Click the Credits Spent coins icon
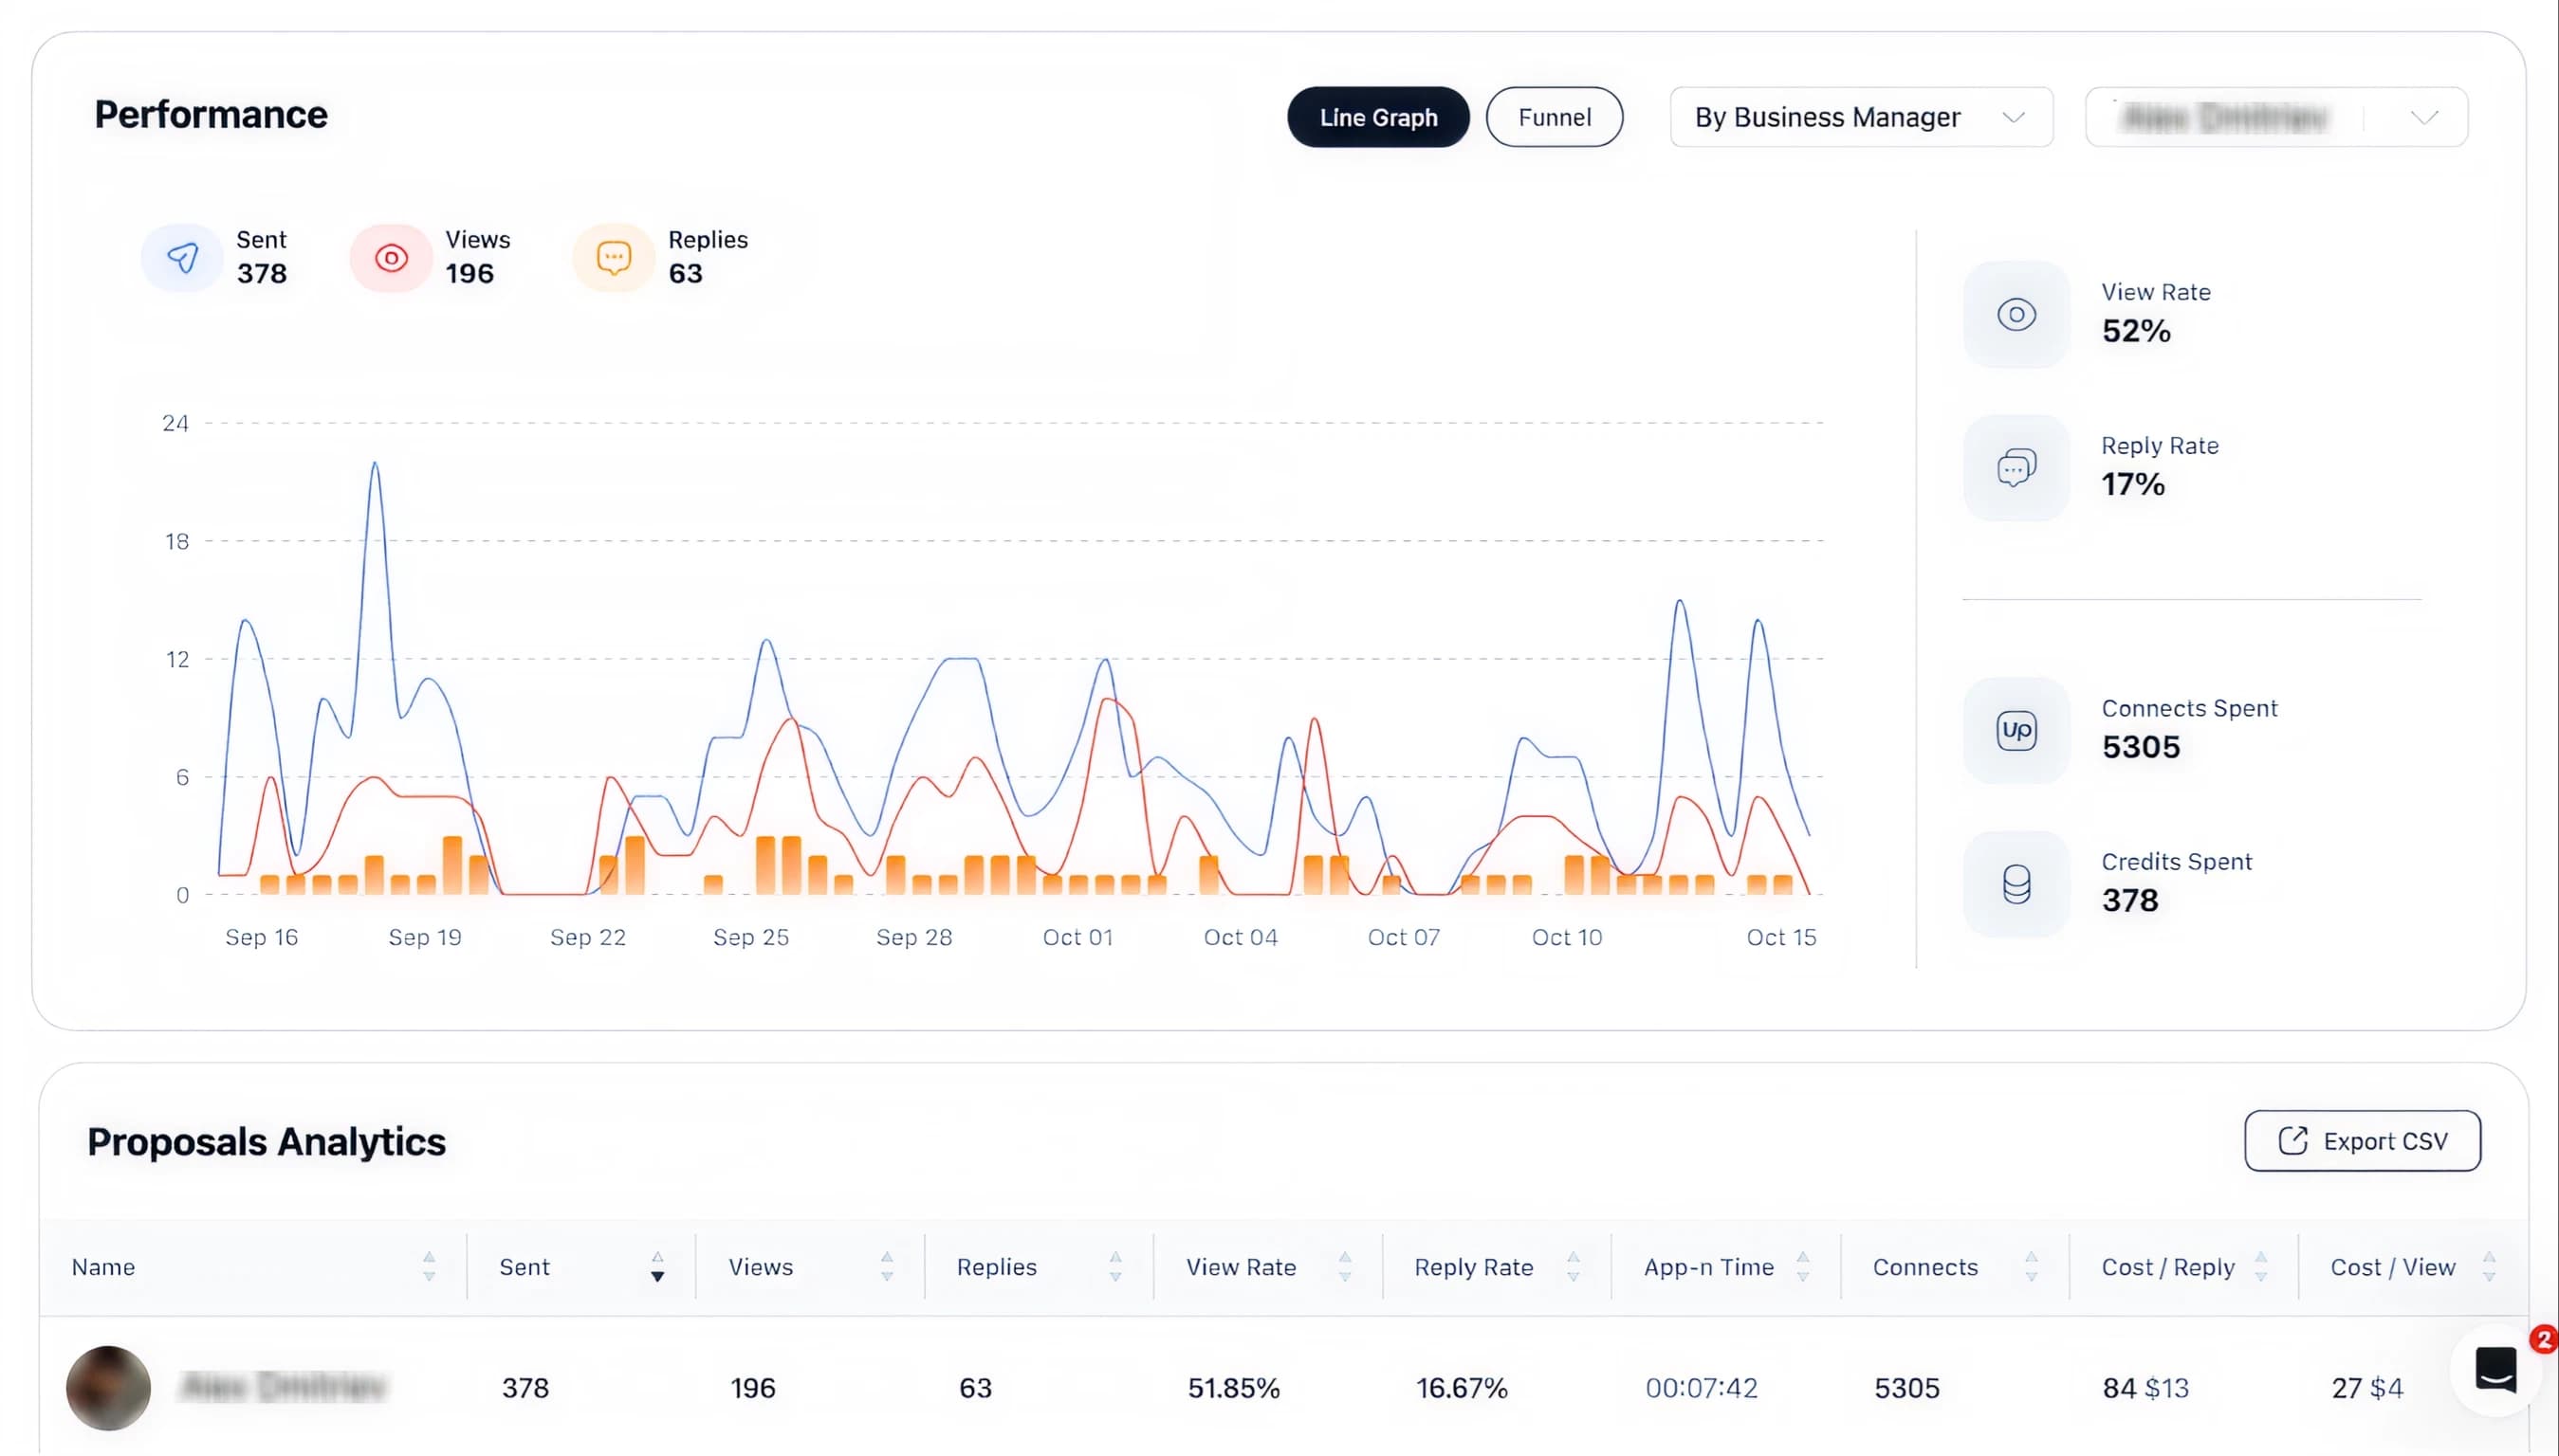 (x=2016, y=884)
